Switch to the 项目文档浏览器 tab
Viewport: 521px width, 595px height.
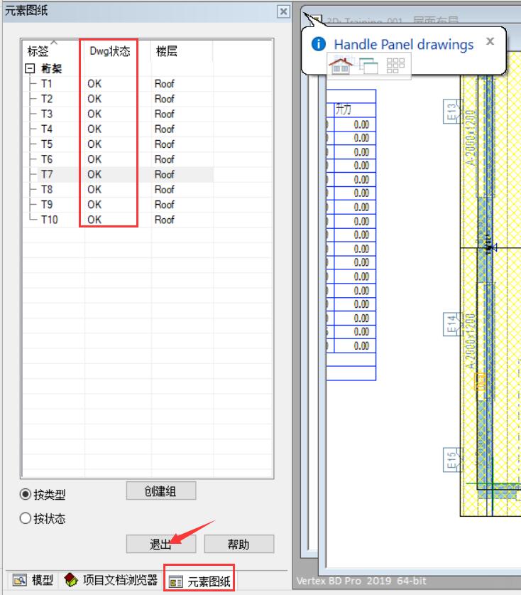(x=111, y=580)
